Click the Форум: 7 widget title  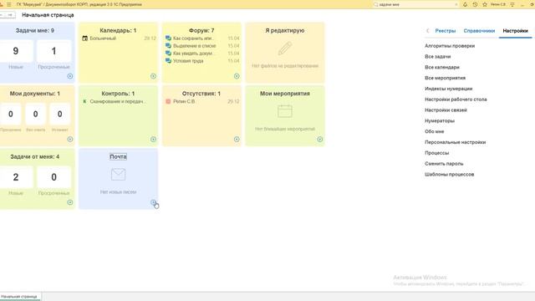click(x=201, y=30)
